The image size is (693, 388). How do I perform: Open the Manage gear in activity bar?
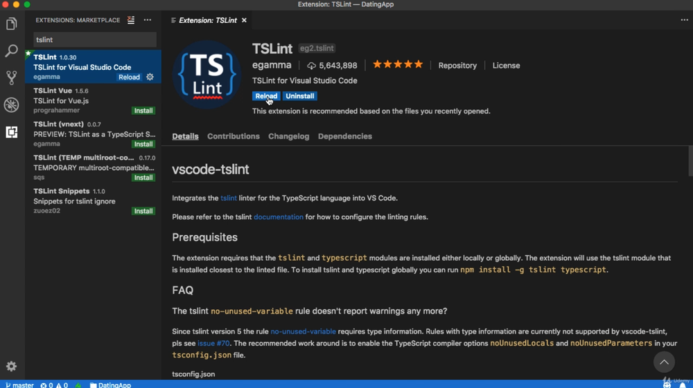tap(12, 366)
